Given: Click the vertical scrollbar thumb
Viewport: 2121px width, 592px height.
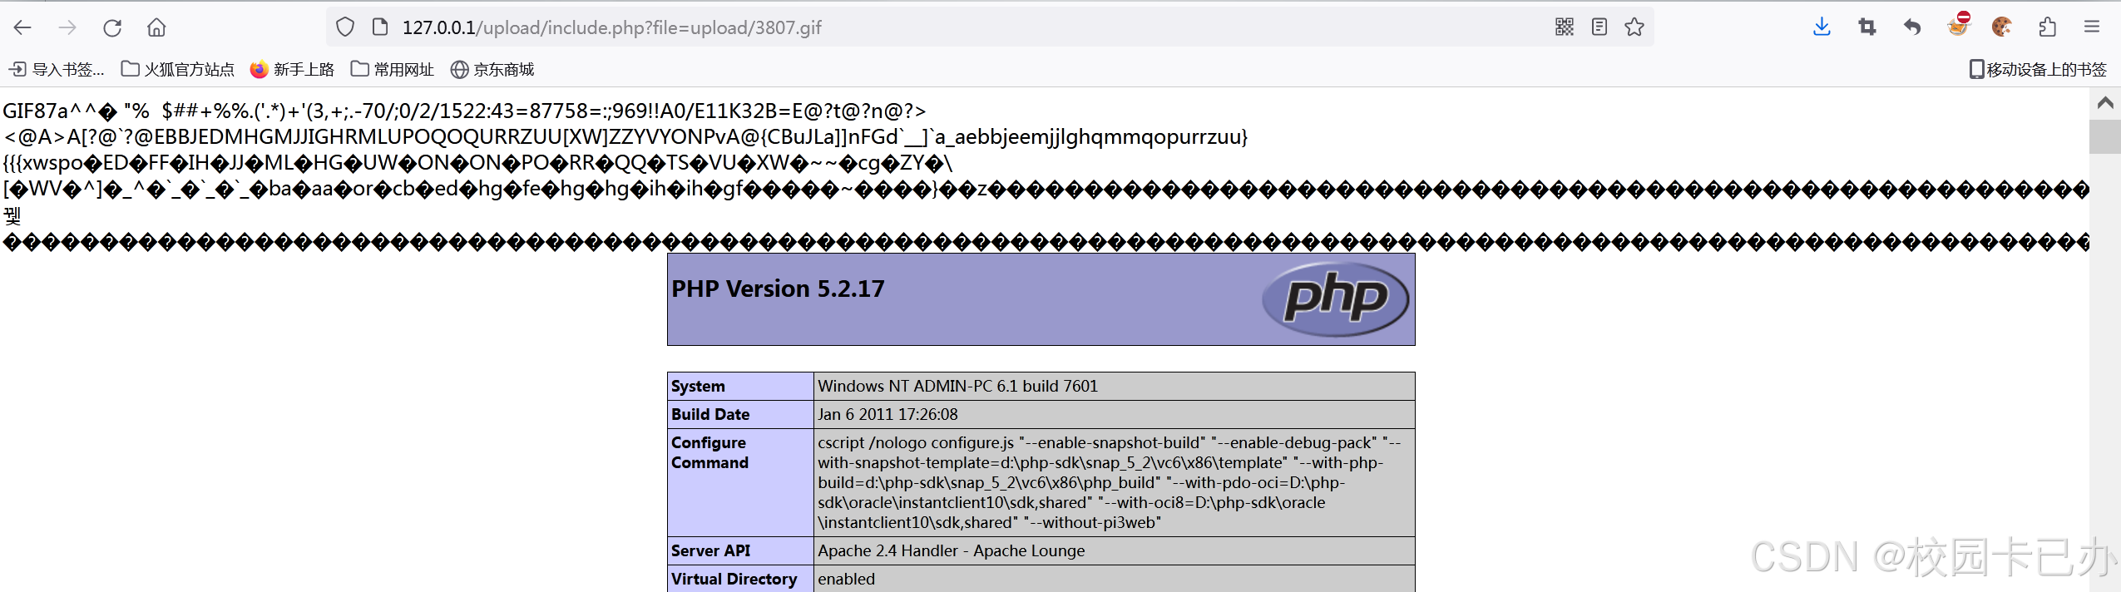Looking at the screenshot, I should (2105, 136).
